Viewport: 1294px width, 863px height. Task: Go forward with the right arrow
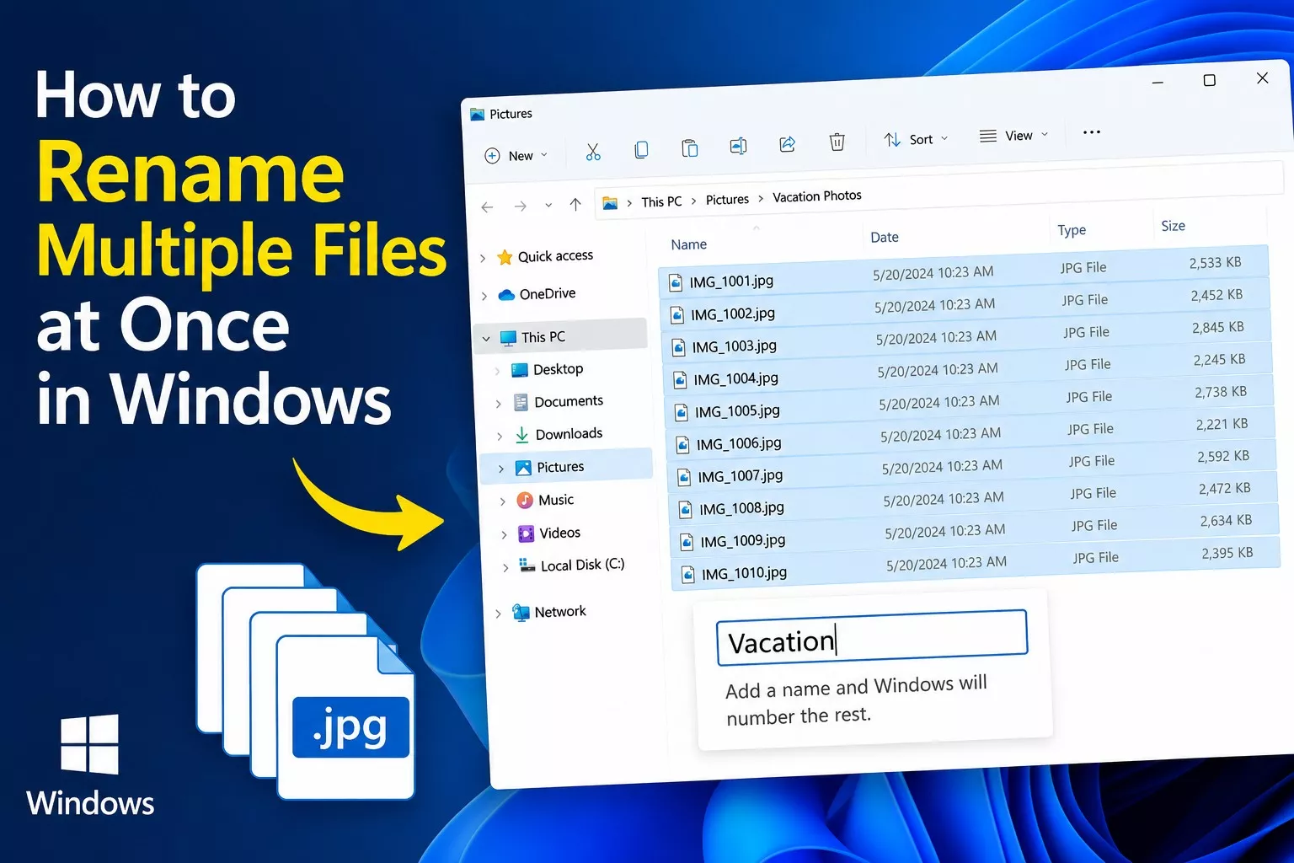(521, 206)
